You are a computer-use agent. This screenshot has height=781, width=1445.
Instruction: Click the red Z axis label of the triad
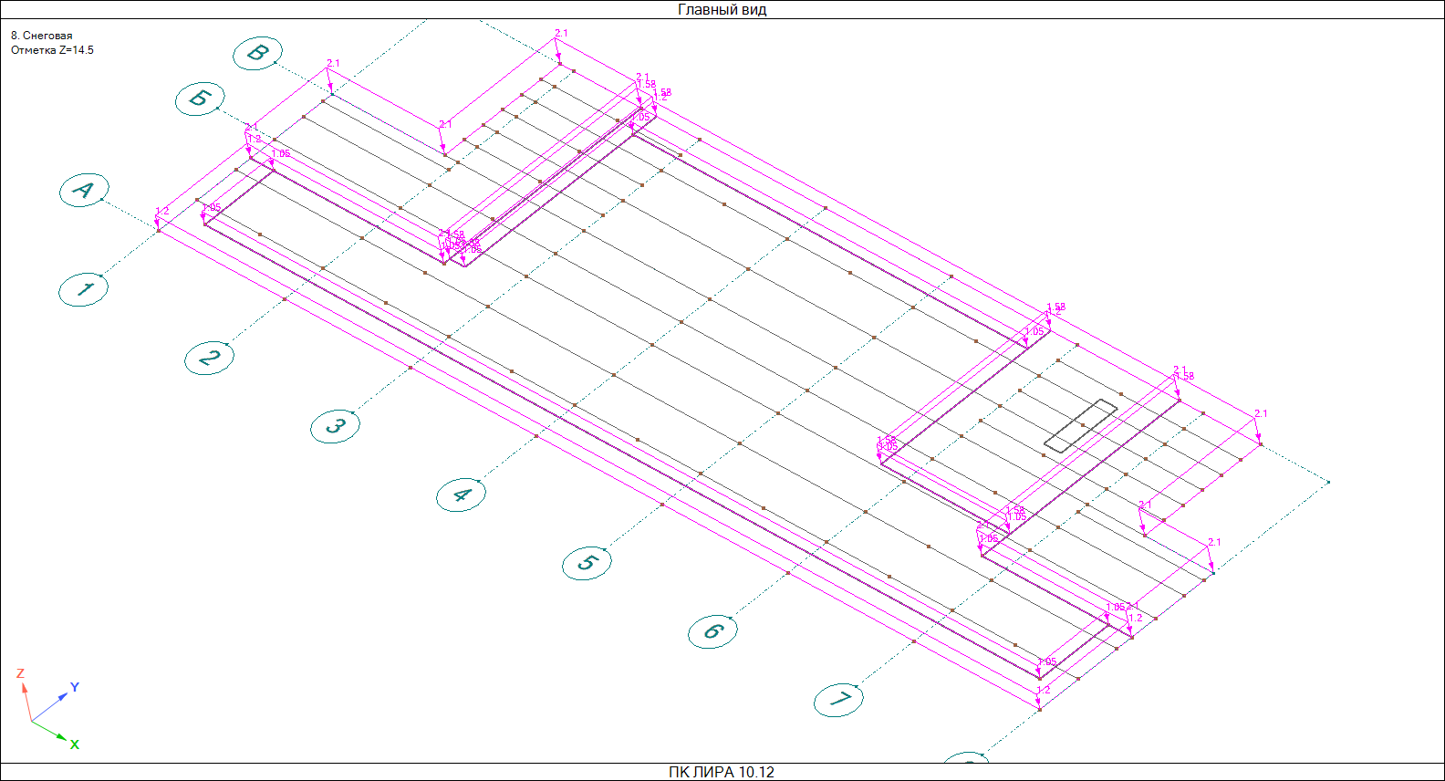pyautogui.click(x=20, y=674)
